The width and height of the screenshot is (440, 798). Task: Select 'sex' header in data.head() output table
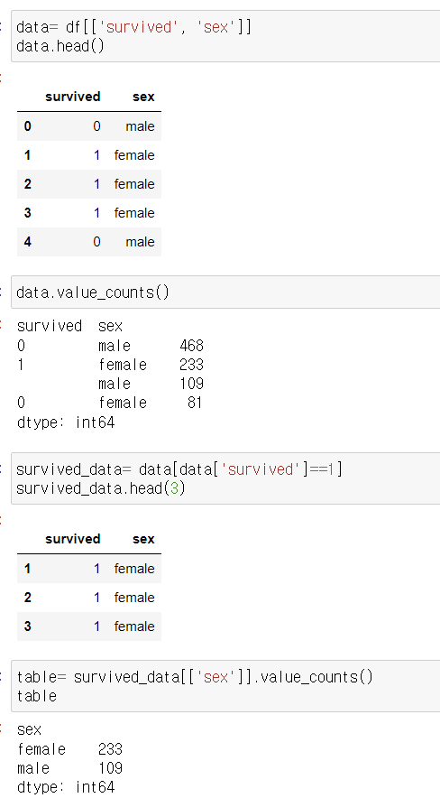tap(143, 97)
